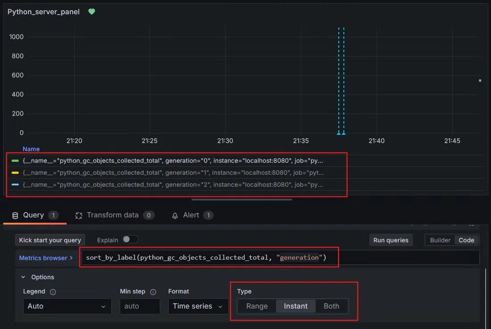Click the Min step info icon

point(153,292)
